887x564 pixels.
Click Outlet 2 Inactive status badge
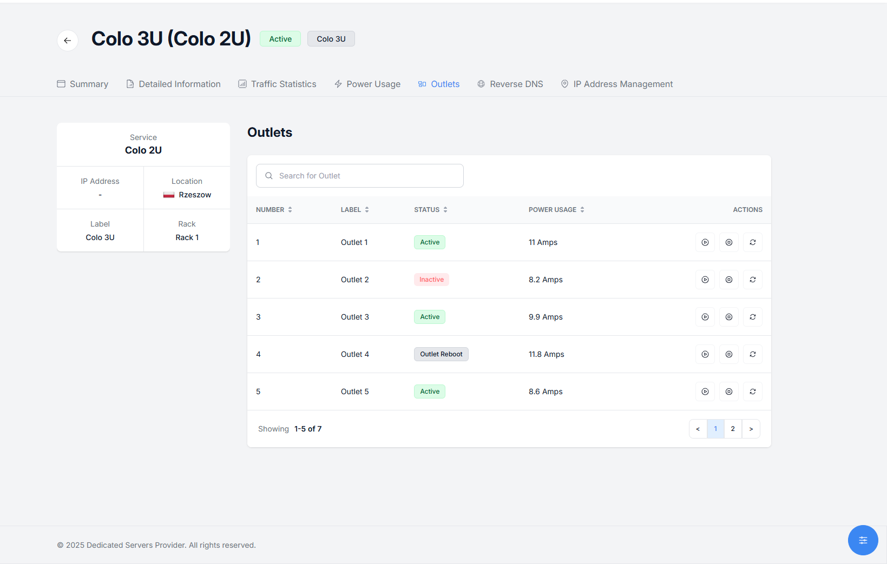point(431,280)
